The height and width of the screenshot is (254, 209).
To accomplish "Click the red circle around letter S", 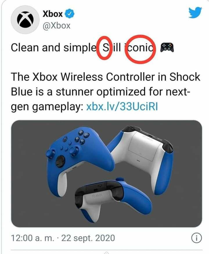I will point(105,48).
